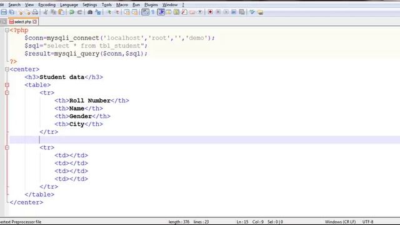Click the Paste clipboard icon
The width and height of the screenshot is (400, 225).
(61, 12)
